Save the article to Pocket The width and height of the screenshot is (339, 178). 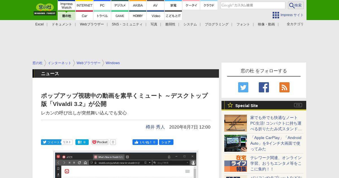pyautogui.click(x=100, y=142)
